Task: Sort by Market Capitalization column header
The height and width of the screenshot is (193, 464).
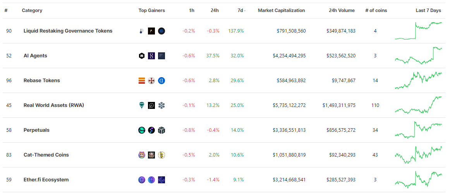Action: [x=282, y=10]
